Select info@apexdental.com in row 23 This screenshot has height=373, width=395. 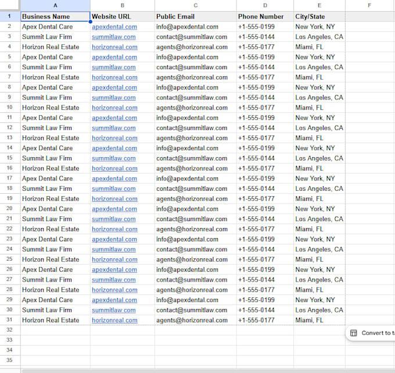[196, 239]
